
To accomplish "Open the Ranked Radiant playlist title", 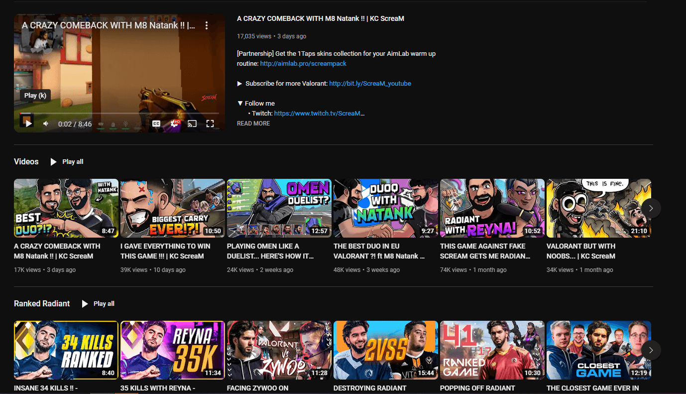I will [42, 304].
